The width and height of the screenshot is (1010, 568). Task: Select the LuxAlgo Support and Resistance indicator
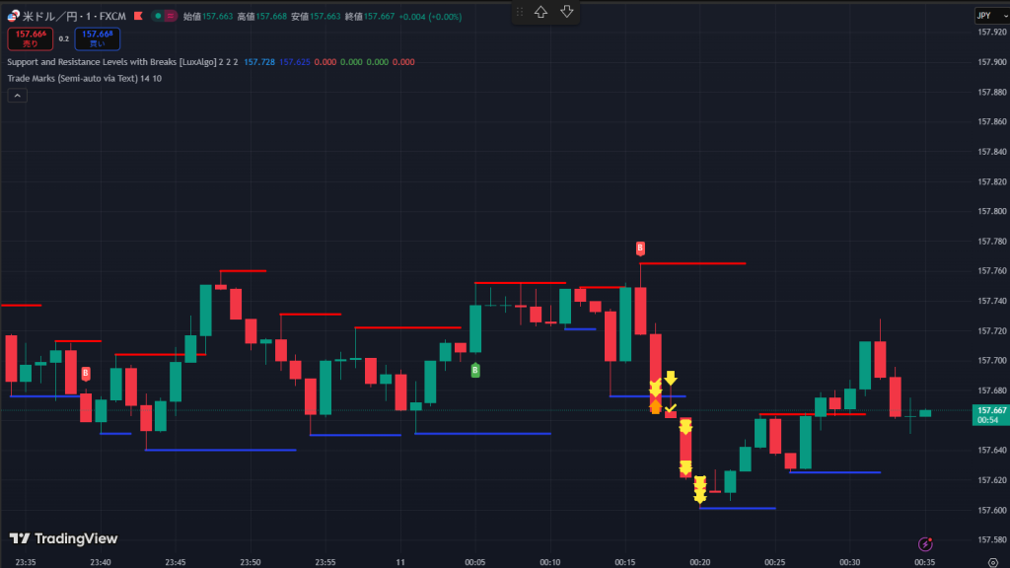118,61
